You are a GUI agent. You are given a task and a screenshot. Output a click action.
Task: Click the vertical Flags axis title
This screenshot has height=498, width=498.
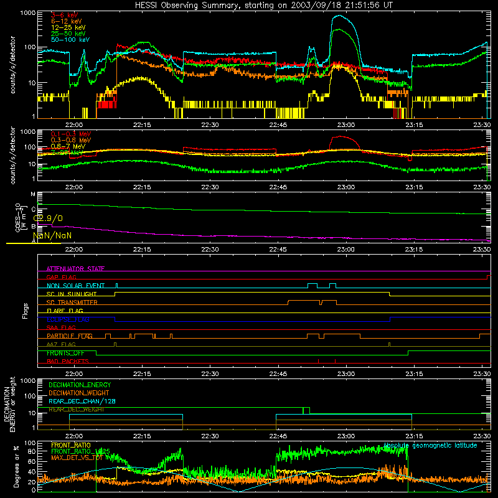click(26, 311)
